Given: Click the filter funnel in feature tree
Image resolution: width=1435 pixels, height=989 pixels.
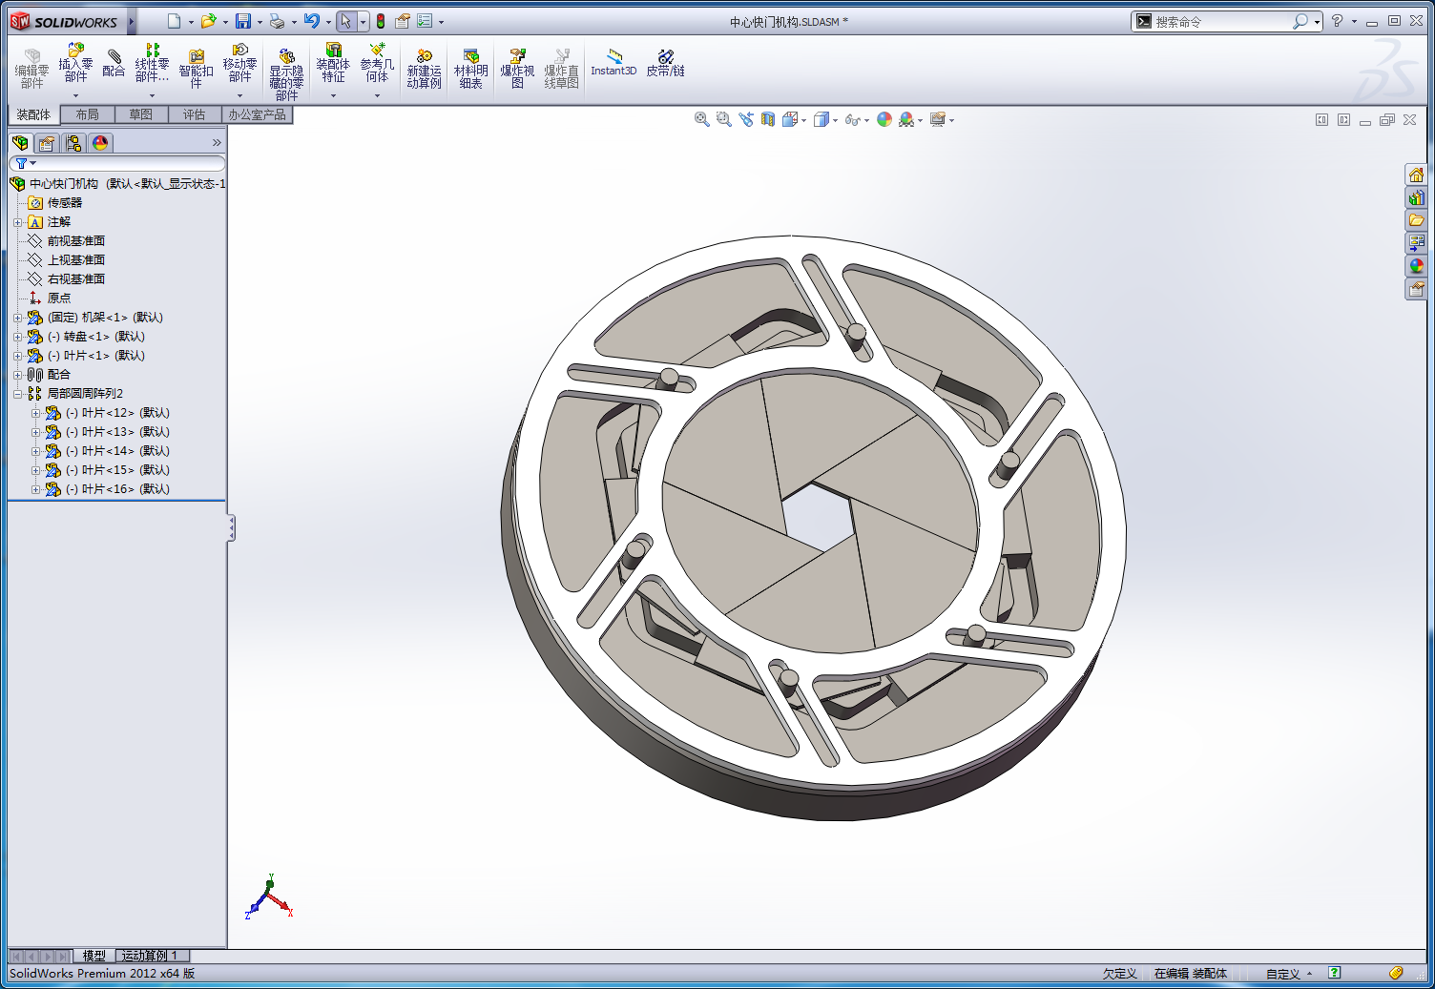Looking at the screenshot, I should 21,164.
